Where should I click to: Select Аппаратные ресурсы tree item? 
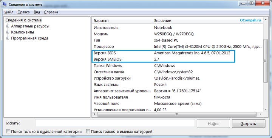30,26
